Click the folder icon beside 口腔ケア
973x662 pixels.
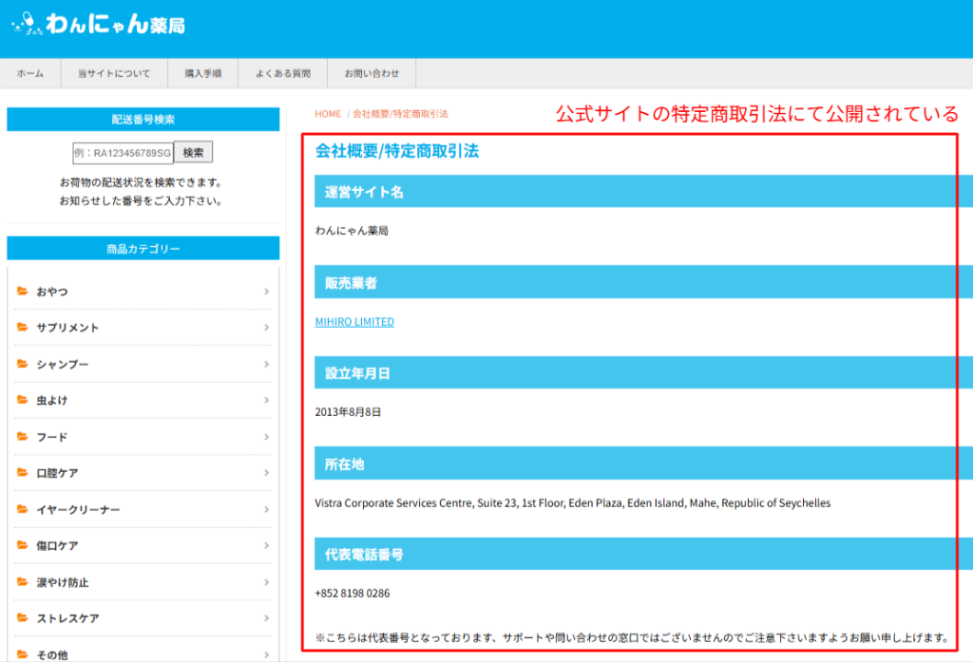tap(23, 472)
